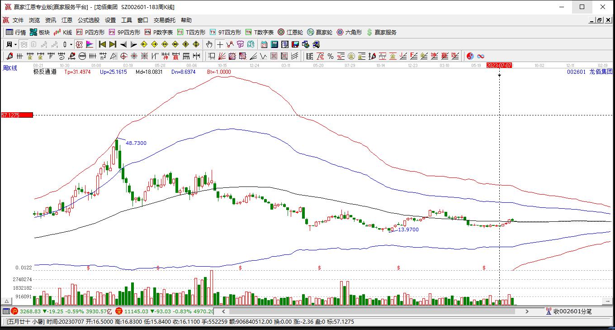Screen dimensions: 615x330
Task: Click the yin-yang taiji icon
Action: 470,56
